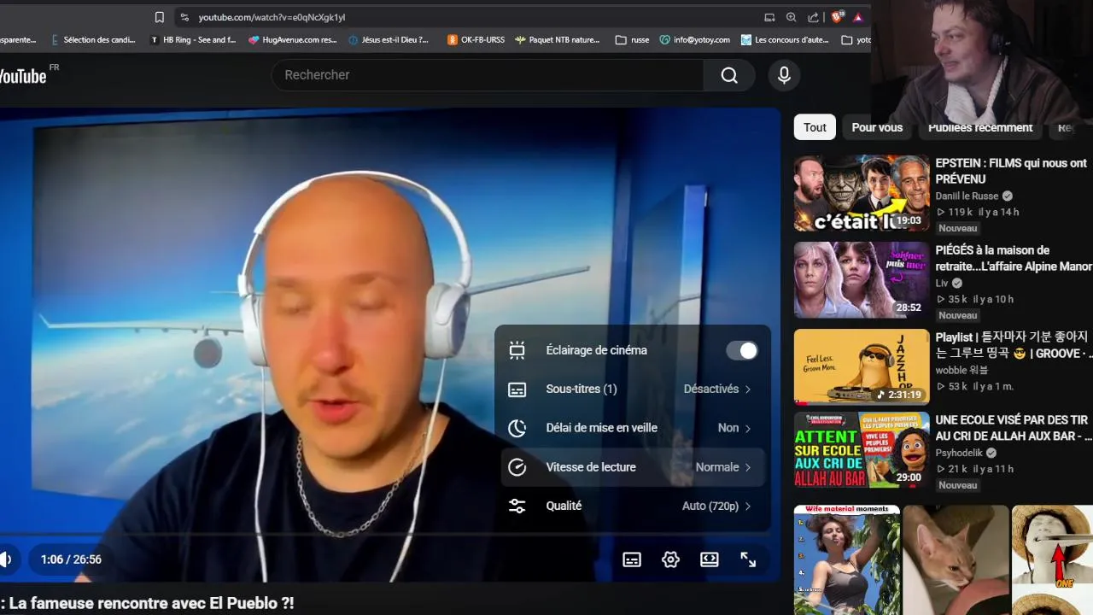Click the cast/picture-in-picture icon in address bar
This screenshot has height=615, width=1093.
769,17
